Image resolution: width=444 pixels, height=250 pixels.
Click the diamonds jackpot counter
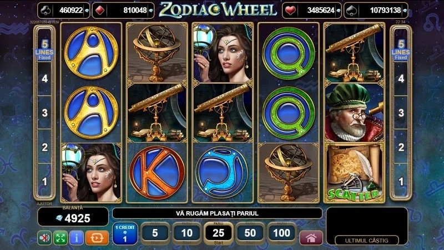123,11
